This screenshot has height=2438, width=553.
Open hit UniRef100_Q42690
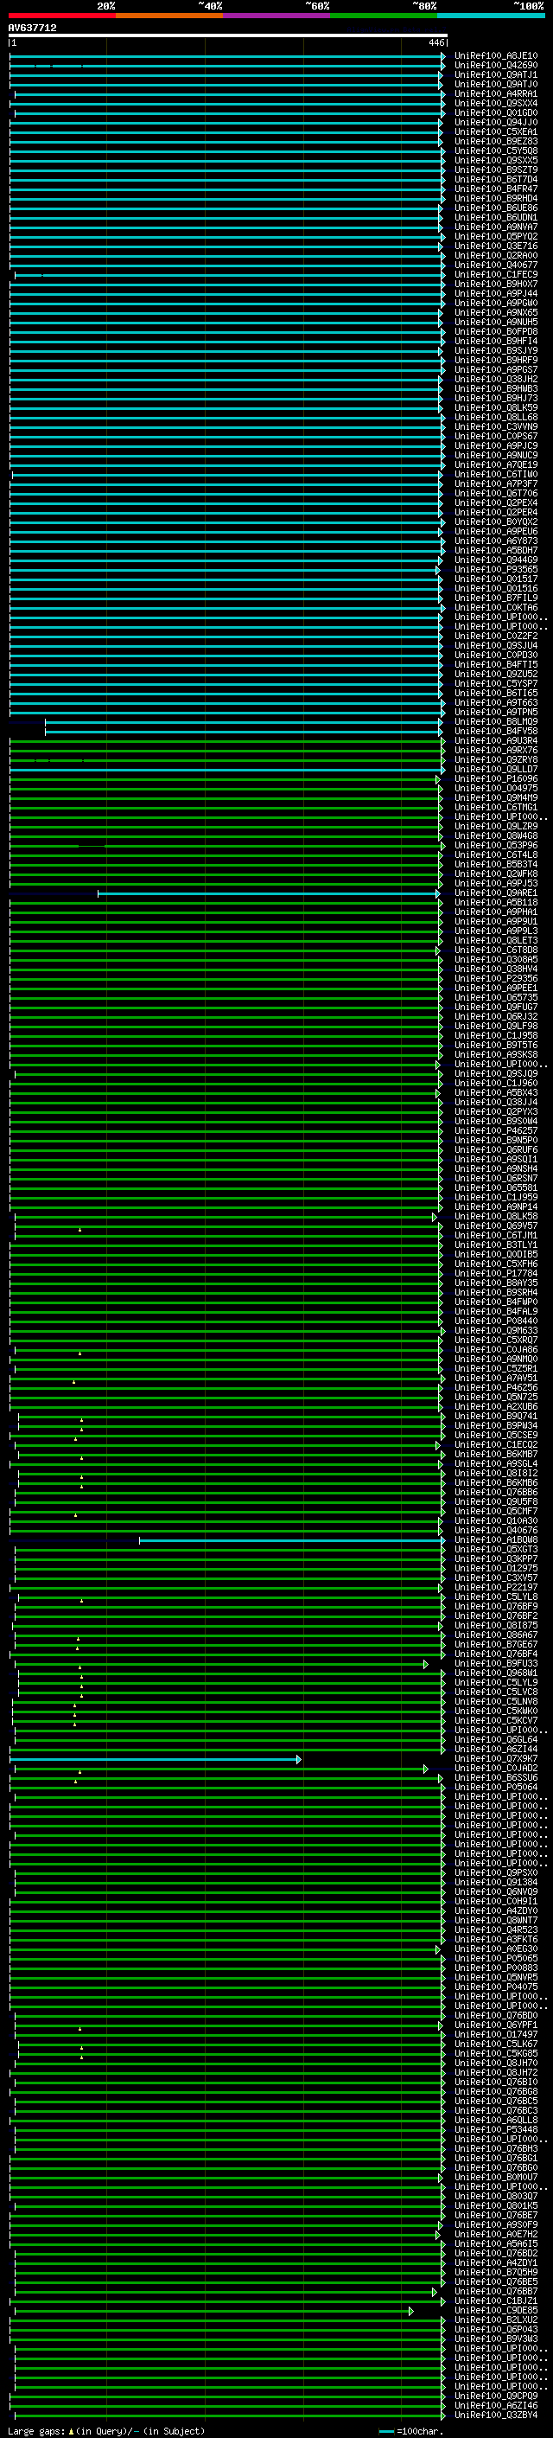[495, 66]
